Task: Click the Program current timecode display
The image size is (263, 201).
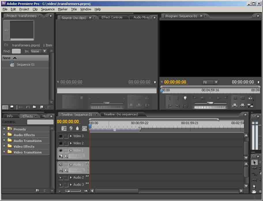Action: point(175,82)
